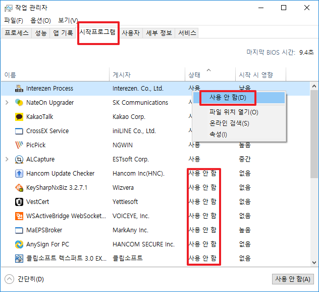Click the 사용 안 함(A) button
The image size is (319, 292).
(293, 279)
